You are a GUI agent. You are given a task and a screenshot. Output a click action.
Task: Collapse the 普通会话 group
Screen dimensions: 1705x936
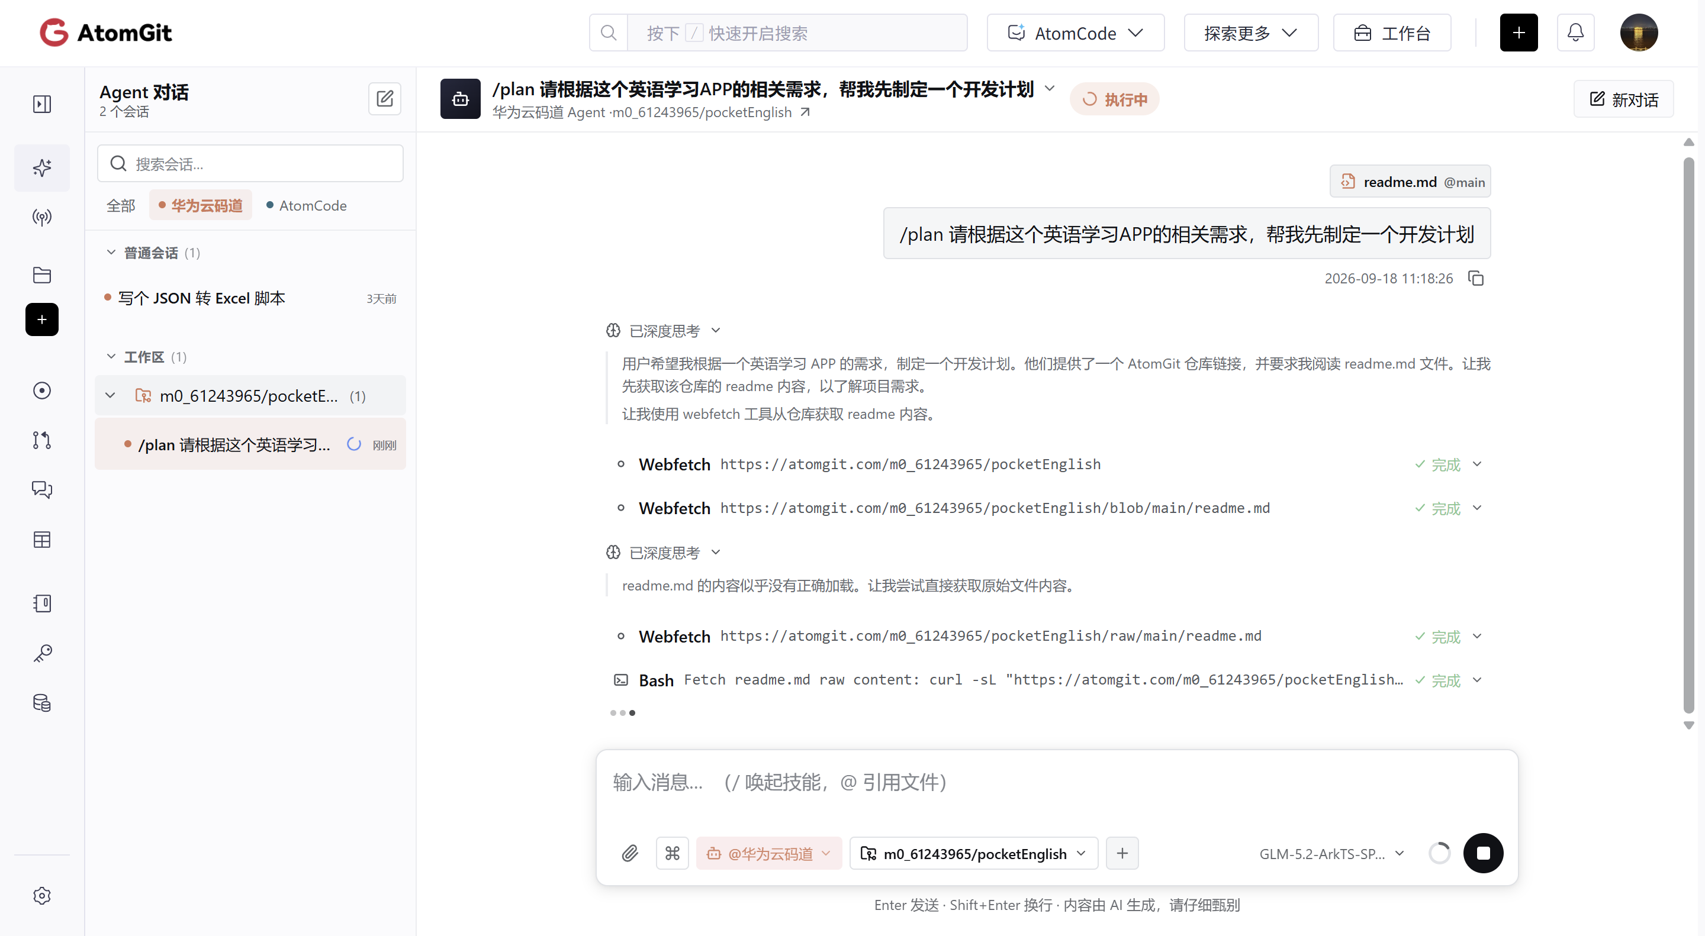(111, 253)
